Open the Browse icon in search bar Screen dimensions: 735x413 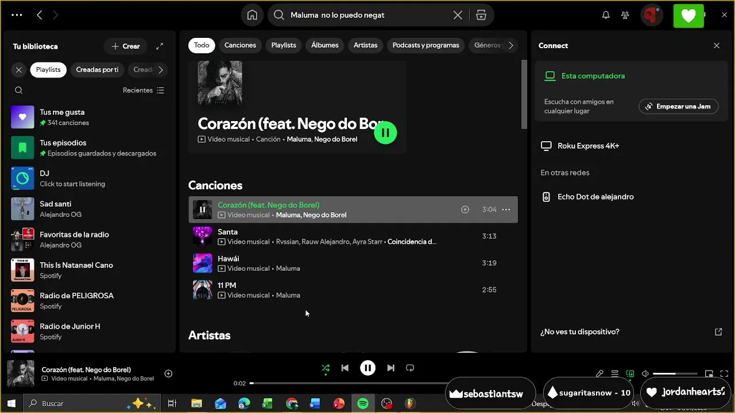pos(481,15)
